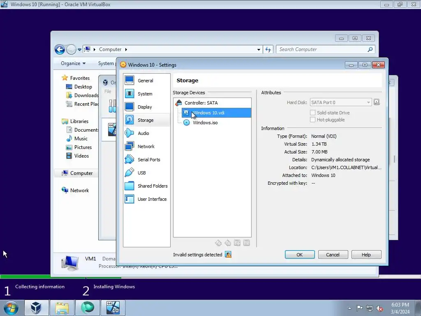The image size is (421, 316).
Task: Select Desktop in the Explorer sidebar
Action: 79,87
